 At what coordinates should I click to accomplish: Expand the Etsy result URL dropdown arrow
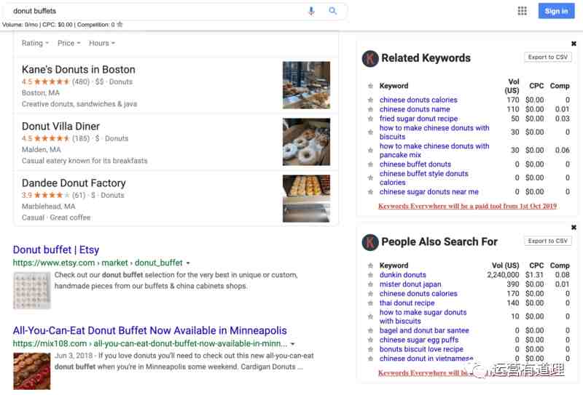point(188,263)
